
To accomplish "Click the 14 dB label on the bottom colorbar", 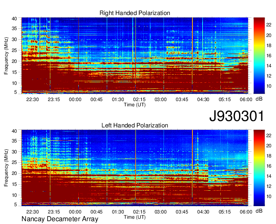I will tap(269, 176).
